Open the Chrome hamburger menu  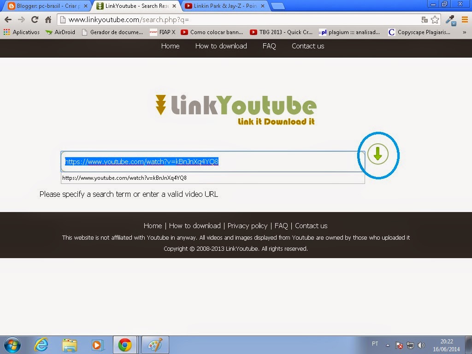coord(465,20)
